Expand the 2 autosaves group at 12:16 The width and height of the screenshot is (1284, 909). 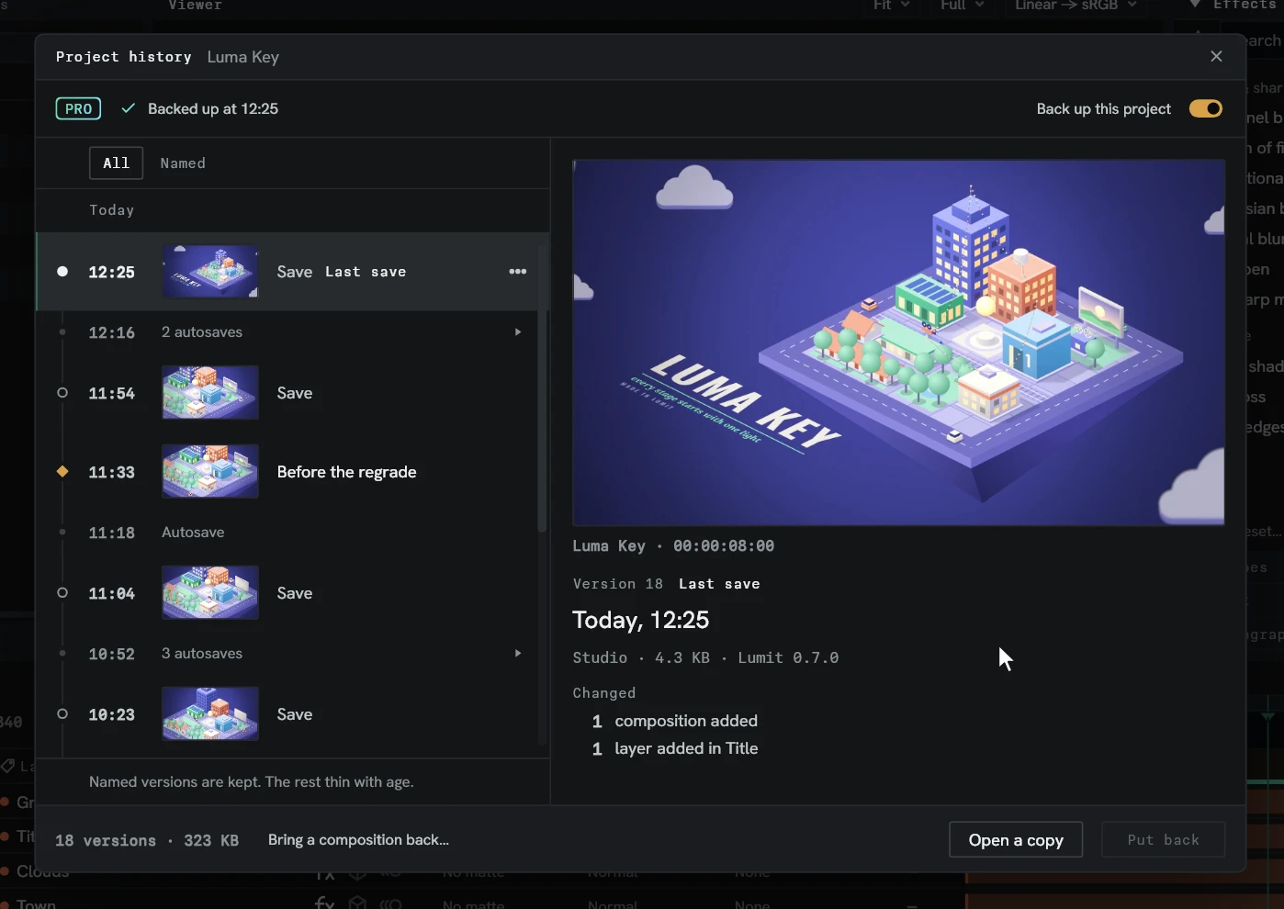[518, 332]
